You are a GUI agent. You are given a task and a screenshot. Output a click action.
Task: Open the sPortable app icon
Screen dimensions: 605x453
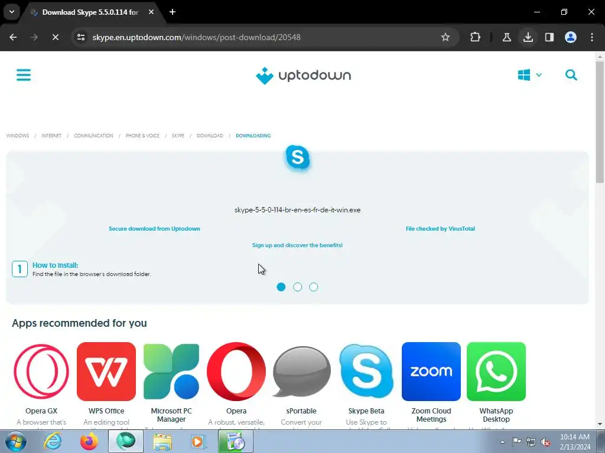coord(301,372)
